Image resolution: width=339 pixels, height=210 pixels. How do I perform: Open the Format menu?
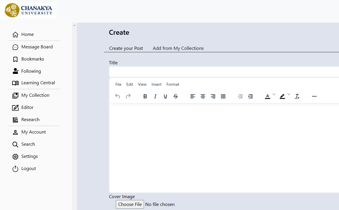click(173, 84)
